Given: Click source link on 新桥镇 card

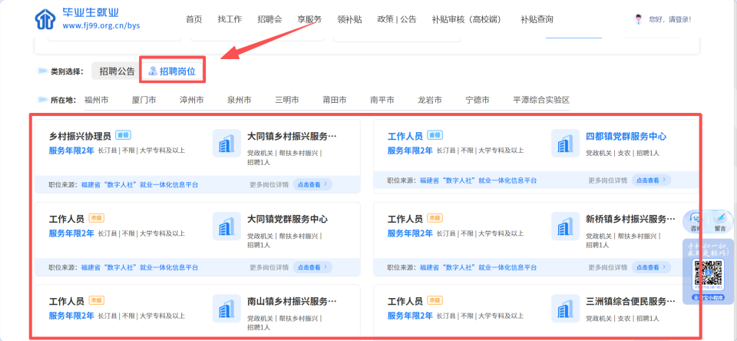Looking at the screenshot, I should [478, 267].
